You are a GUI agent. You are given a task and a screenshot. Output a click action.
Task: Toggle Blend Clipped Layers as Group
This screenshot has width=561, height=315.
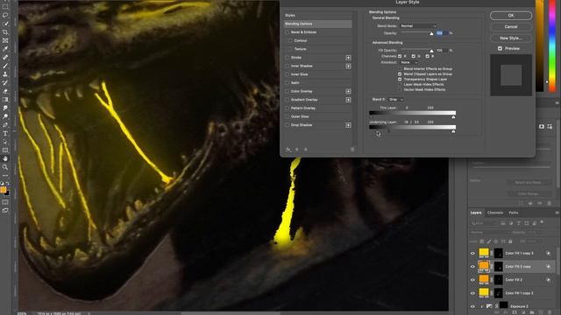pyautogui.click(x=400, y=73)
